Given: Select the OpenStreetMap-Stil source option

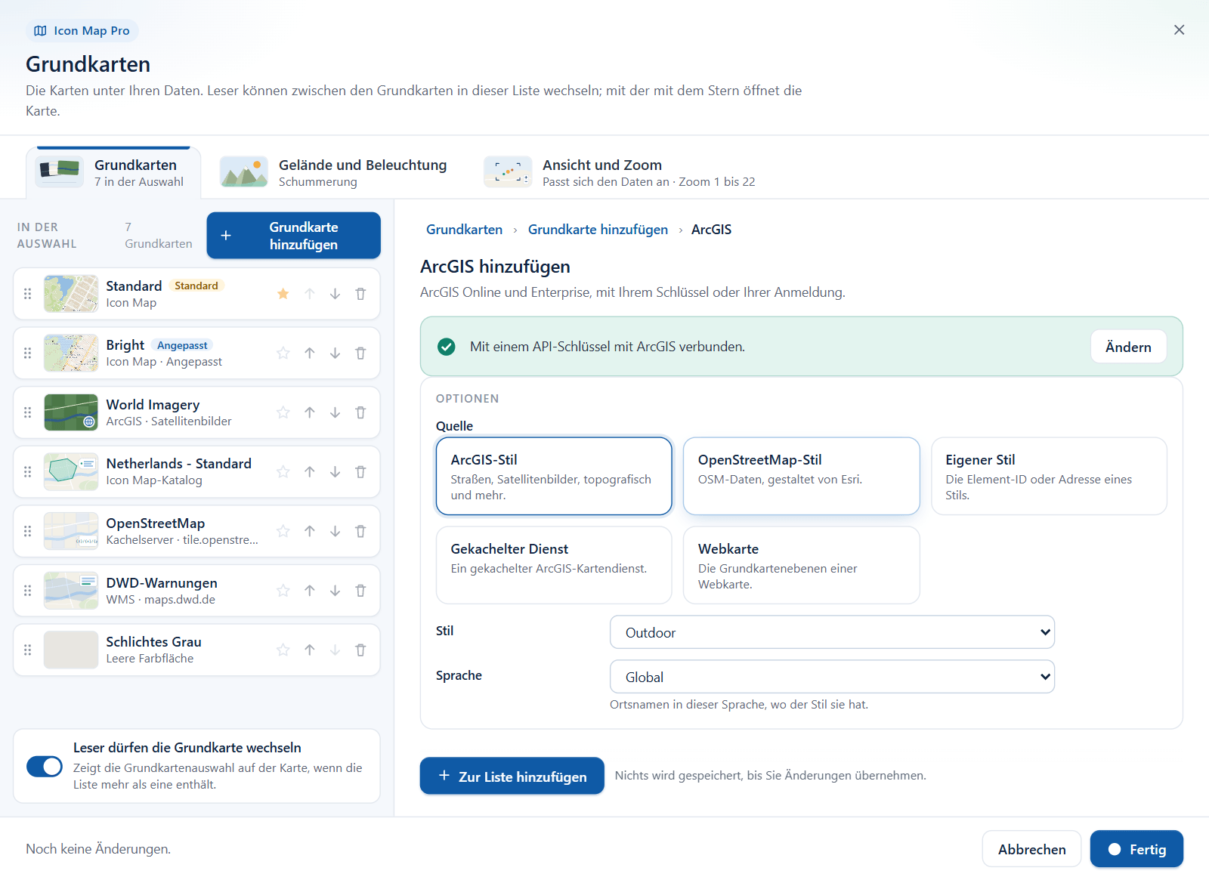Looking at the screenshot, I should click(x=801, y=476).
